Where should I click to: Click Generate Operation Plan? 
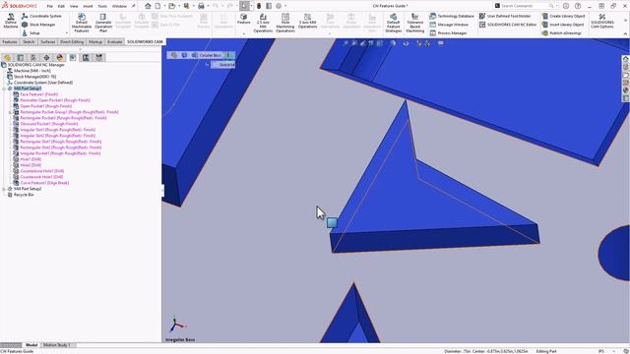click(103, 23)
